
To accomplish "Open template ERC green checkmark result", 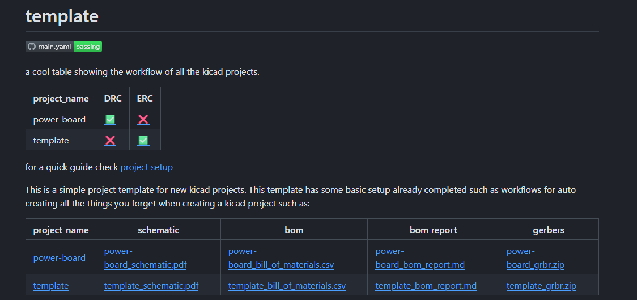I will (143, 140).
